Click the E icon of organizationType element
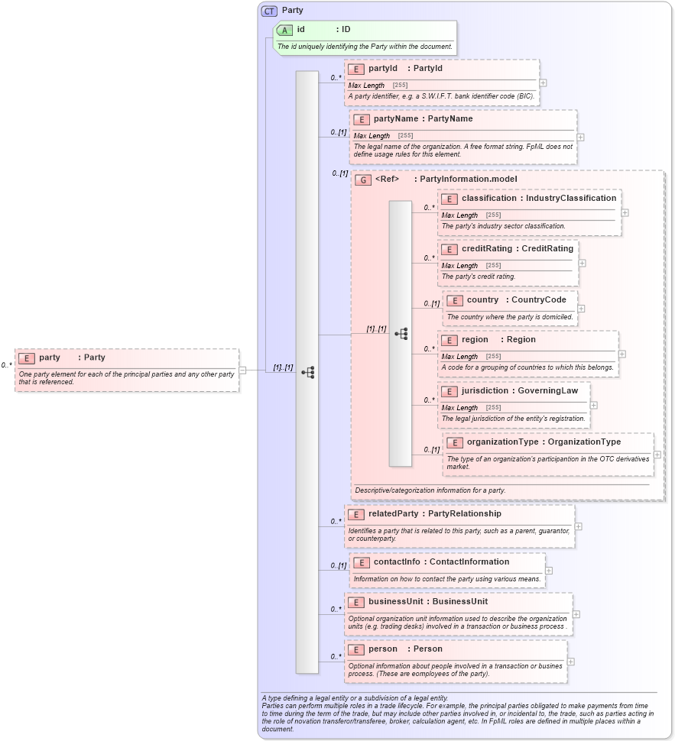Image resolution: width=675 pixels, height=741 pixels. point(454,442)
